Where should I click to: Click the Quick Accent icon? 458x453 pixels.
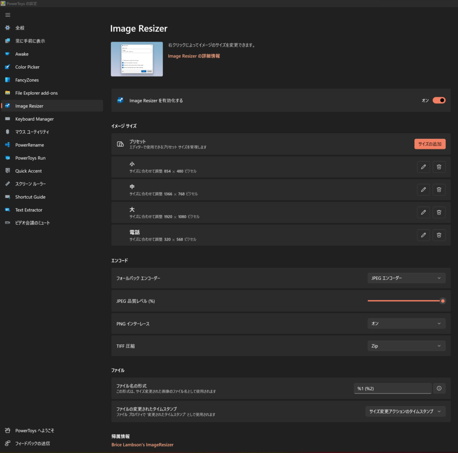pyautogui.click(x=8, y=170)
